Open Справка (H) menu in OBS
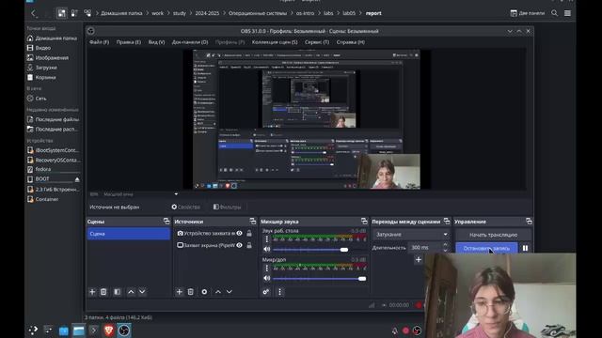The width and height of the screenshot is (602, 338). pos(351,42)
